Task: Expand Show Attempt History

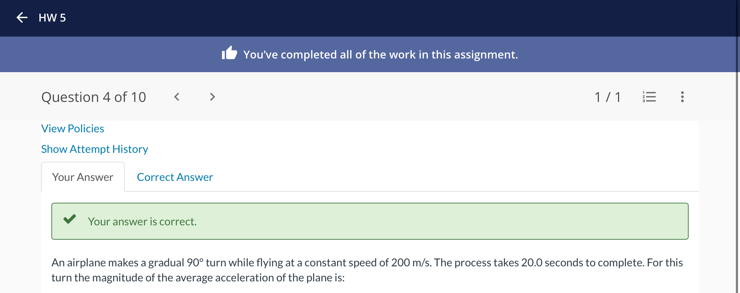Action: [x=95, y=149]
